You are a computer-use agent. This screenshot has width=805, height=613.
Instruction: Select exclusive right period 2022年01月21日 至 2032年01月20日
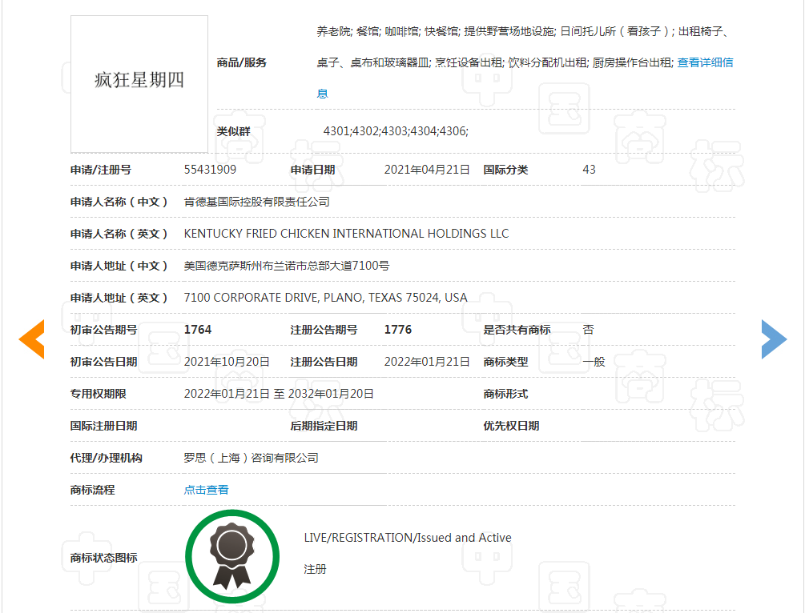279,394
